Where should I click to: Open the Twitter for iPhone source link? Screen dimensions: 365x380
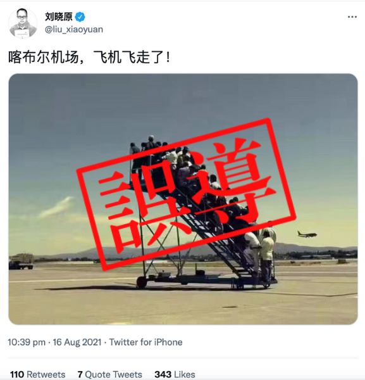[x=145, y=342]
